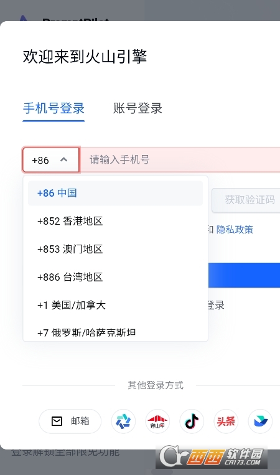Choose +1 美国/加拿大 country code
The image size is (280, 475).
[x=115, y=305]
